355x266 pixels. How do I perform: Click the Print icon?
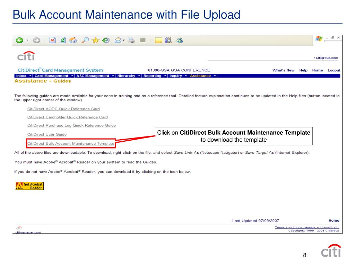(x=131, y=40)
